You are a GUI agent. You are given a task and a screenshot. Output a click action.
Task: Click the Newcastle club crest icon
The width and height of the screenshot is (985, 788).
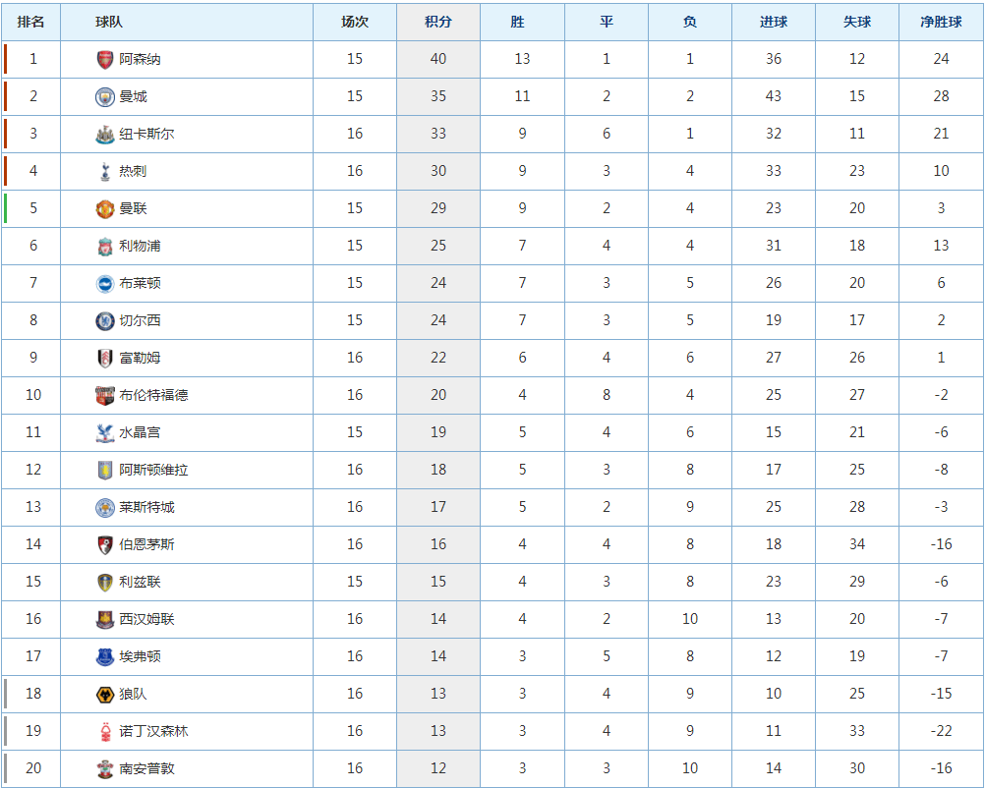pyautogui.click(x=105, y=134)
